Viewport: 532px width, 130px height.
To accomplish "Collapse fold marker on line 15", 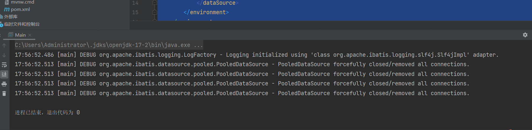I will pyautogui.click(x=154, y=12).
